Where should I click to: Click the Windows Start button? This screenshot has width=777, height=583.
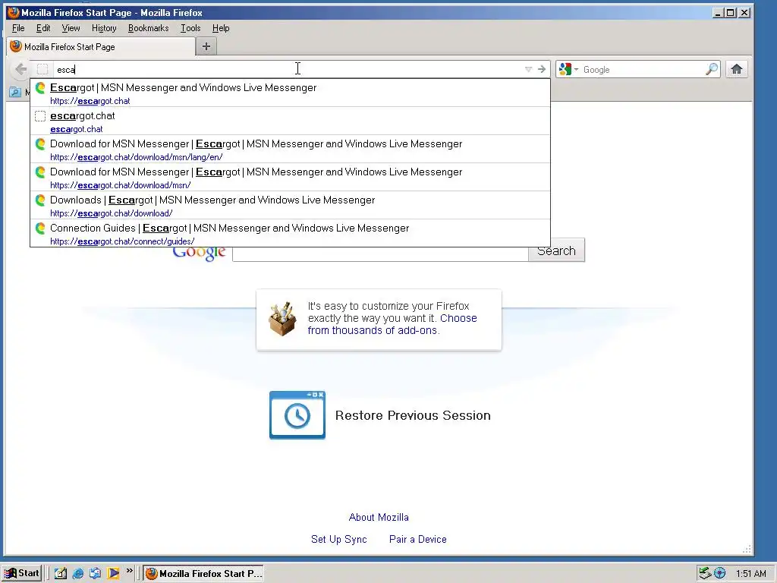(22, 573)
